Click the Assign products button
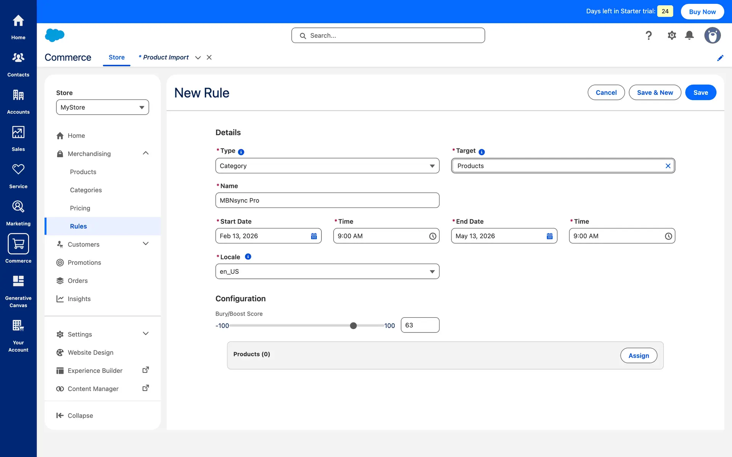 point(638,355)
